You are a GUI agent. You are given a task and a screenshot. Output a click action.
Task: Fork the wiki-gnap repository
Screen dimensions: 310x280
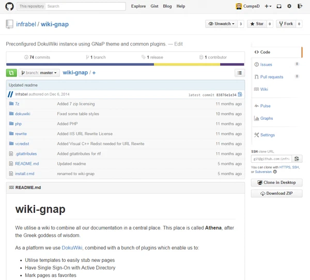[286, 24]
